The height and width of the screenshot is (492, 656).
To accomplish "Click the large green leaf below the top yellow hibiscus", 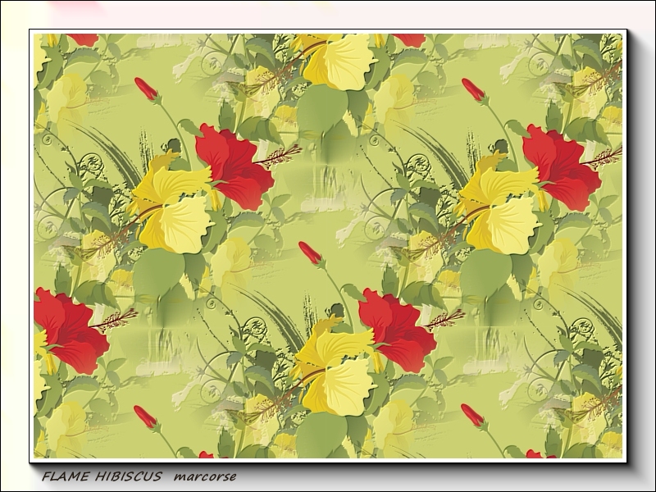I will point(322,111).
